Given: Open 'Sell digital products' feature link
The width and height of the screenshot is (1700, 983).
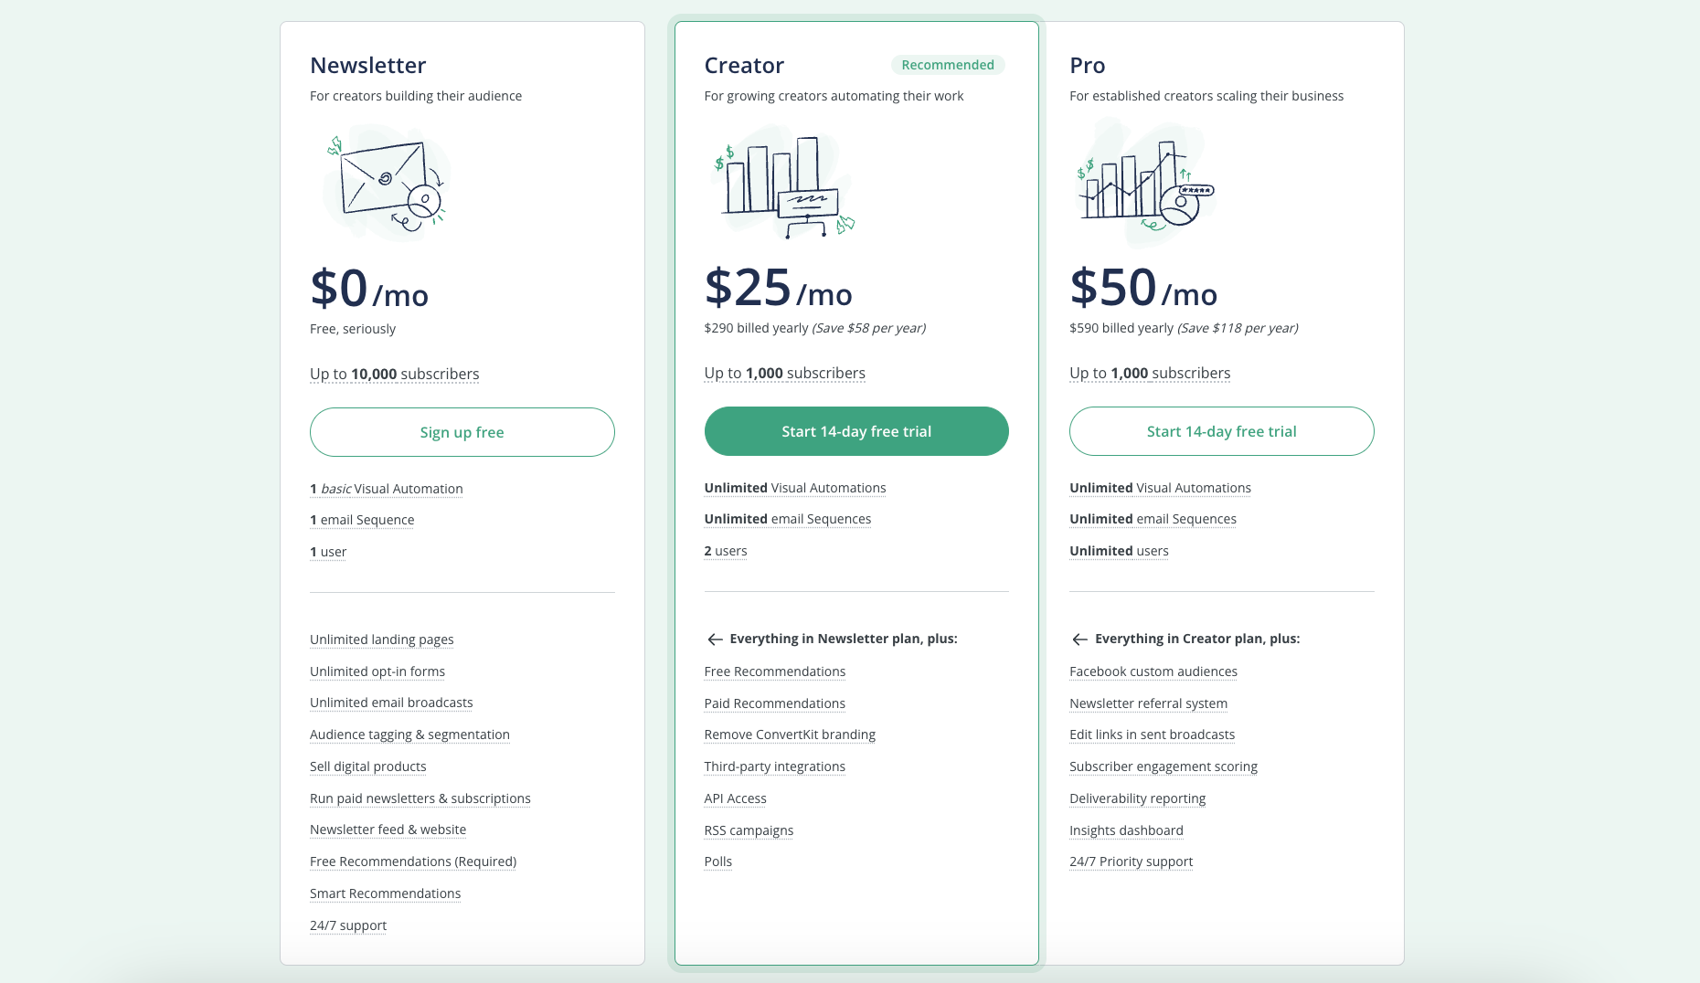Looking at the screenshot, I should tap(367, 766).
